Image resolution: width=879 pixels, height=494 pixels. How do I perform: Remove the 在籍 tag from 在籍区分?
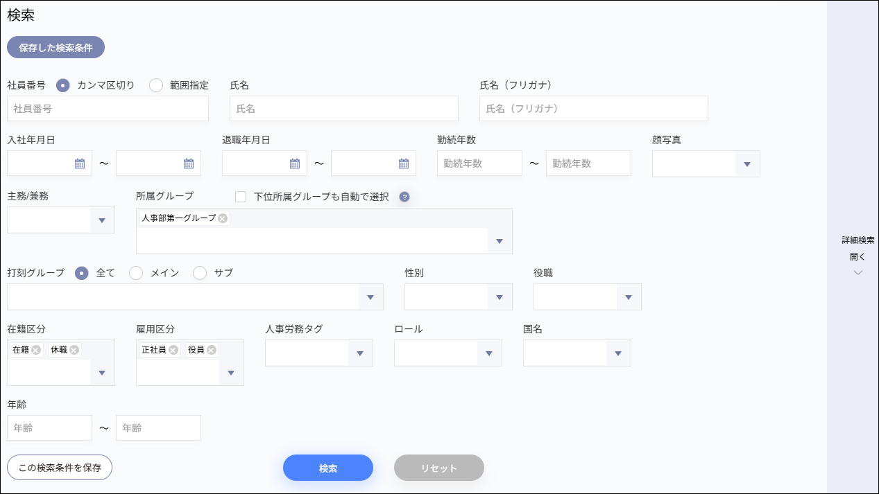click(x=36, y=350)
